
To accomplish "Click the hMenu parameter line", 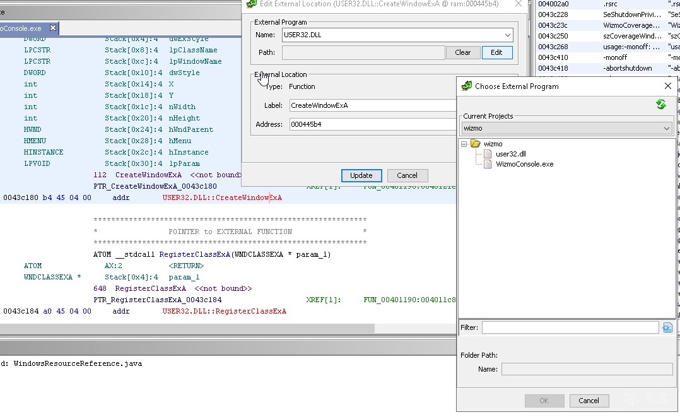I will pos(107,141).
